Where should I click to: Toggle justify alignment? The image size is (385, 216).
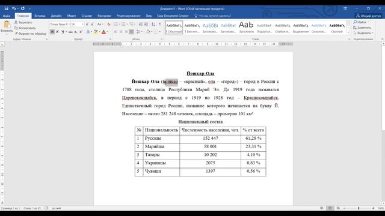click(x=132, y=32)
